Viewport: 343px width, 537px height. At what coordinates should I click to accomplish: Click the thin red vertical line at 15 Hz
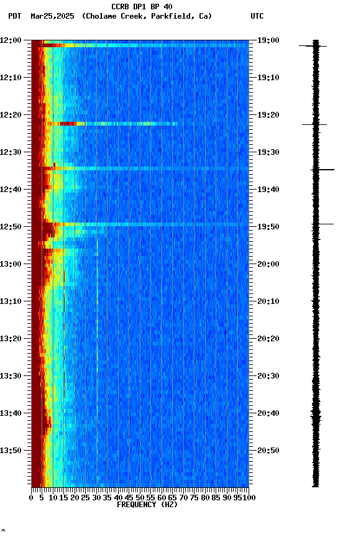[x=64, y=334]
